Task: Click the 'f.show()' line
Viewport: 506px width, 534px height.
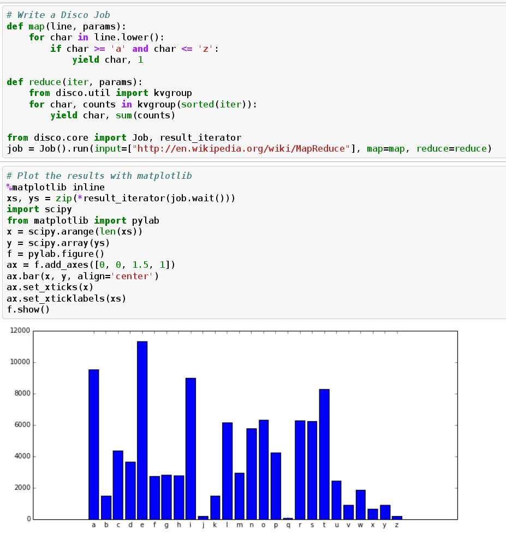Action: coord(28,309)
